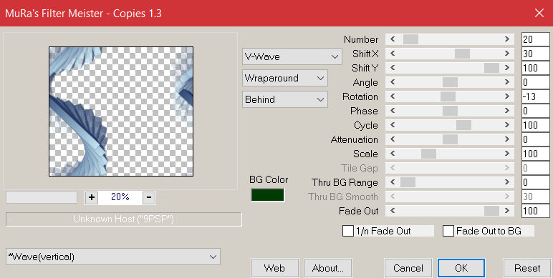Click right arrow of Rotation slider
This screenshot has width=553, height=278.
point(507,96)
